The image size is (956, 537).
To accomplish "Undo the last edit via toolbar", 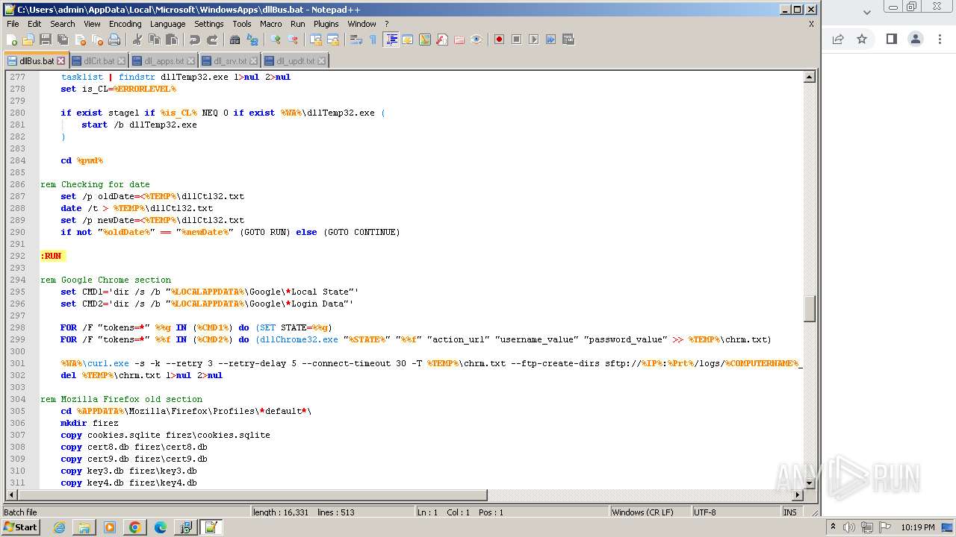I will [x=195, y=40].
